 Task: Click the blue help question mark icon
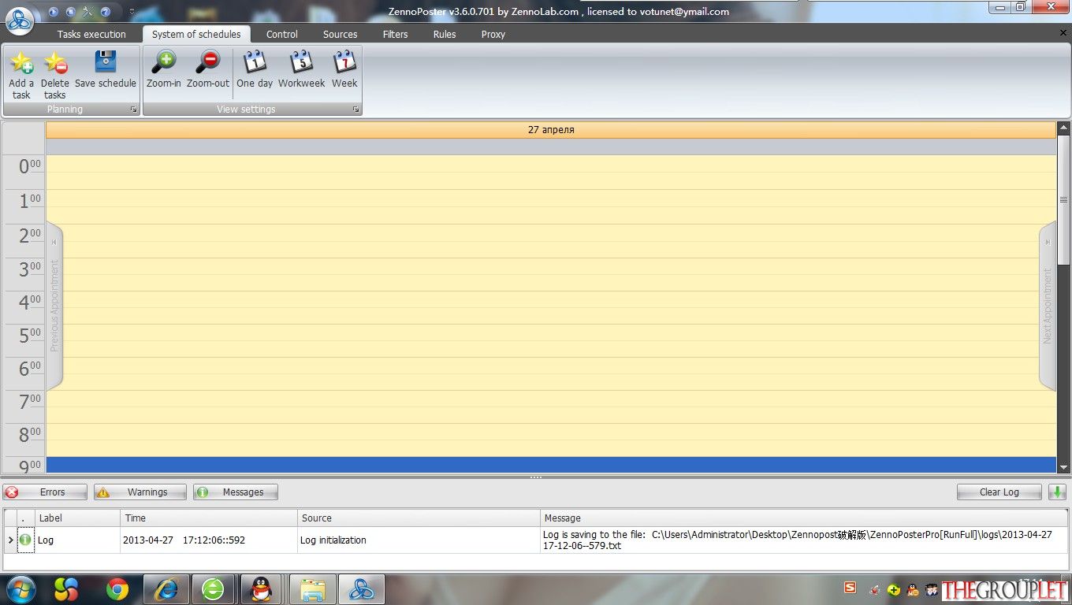(x=106, y=12)
